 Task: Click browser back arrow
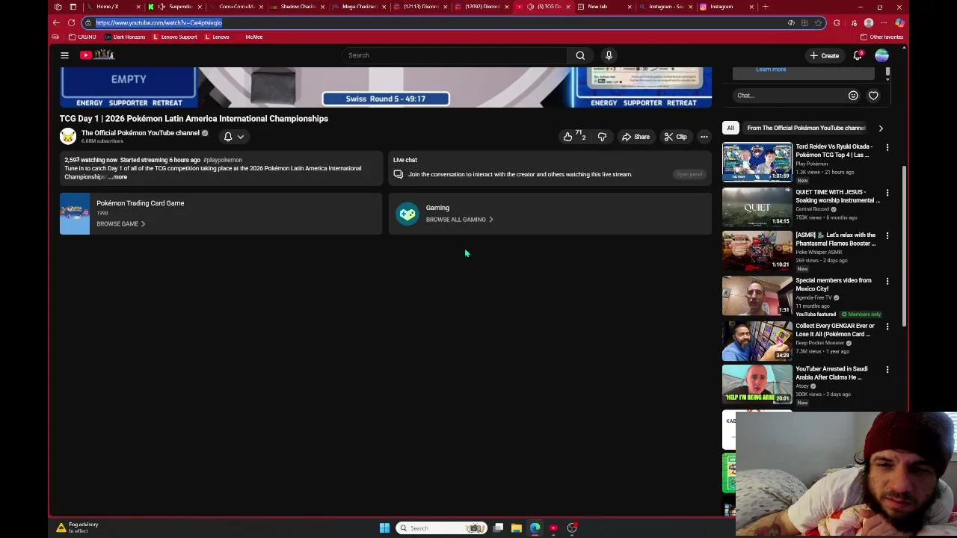pos(56,22)
